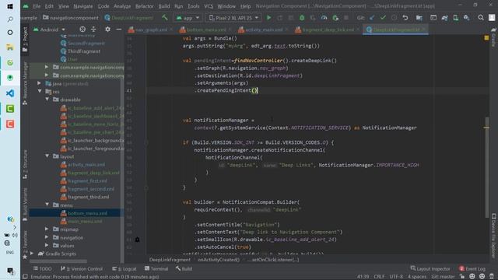This screenshot has width=498, height=280.
Task: Click the Project panel horizontal scrollbar
Action: coord(58,261)
